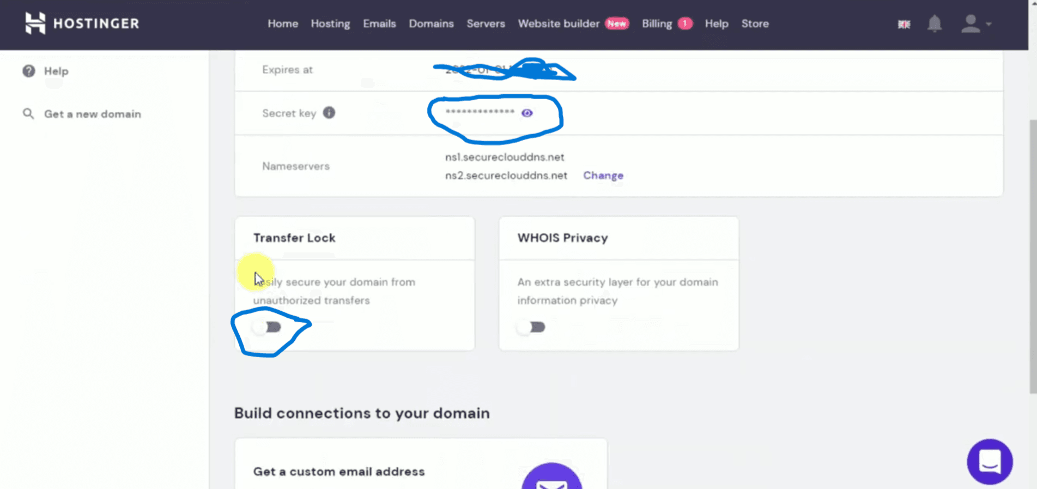Open the live chat widget
Viewport: 1037px width, 489px height.
click(x=990, y=461)
